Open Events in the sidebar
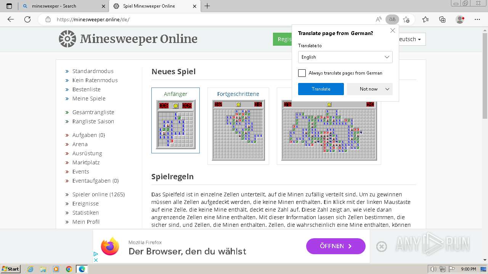 click(81, 172)
